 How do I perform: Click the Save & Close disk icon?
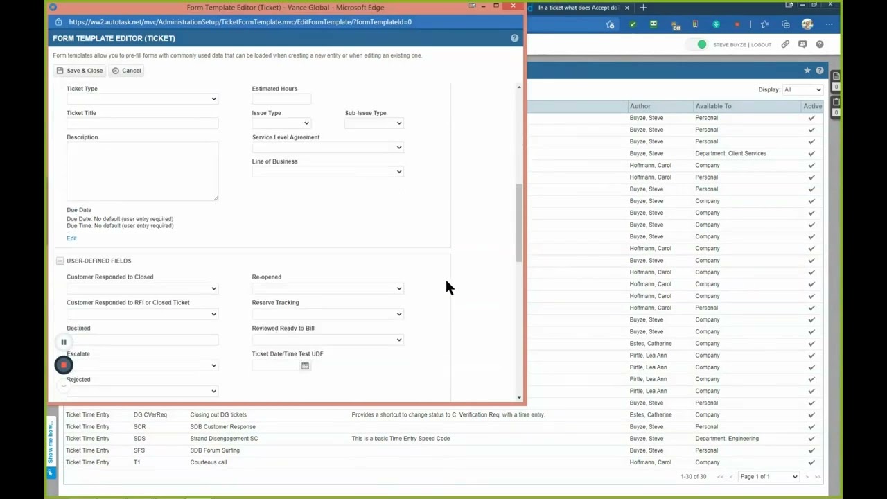(60, 71)
